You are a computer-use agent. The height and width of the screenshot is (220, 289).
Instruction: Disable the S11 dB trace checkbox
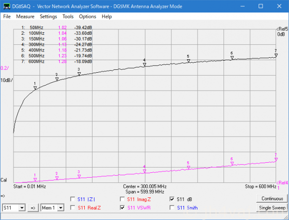172,199
